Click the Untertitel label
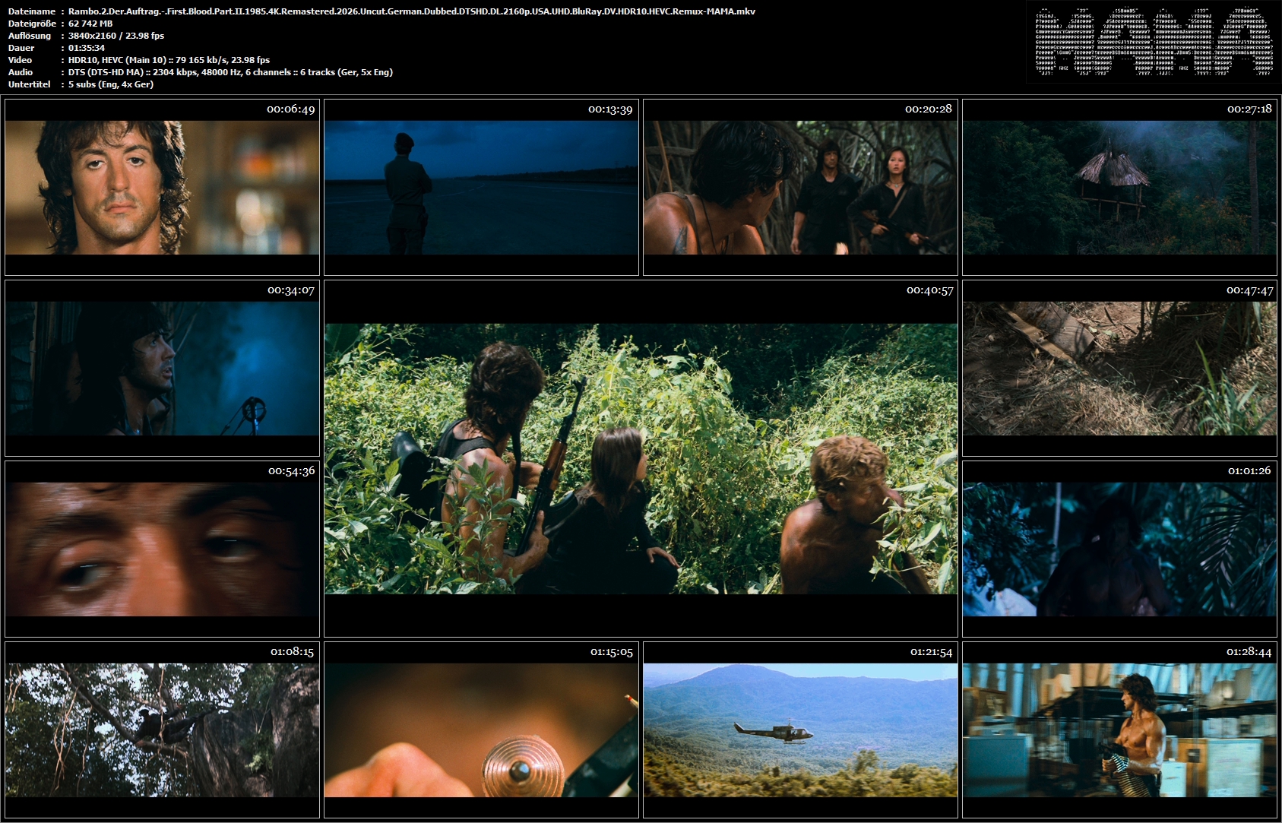1282x823 pixels. 30,84
